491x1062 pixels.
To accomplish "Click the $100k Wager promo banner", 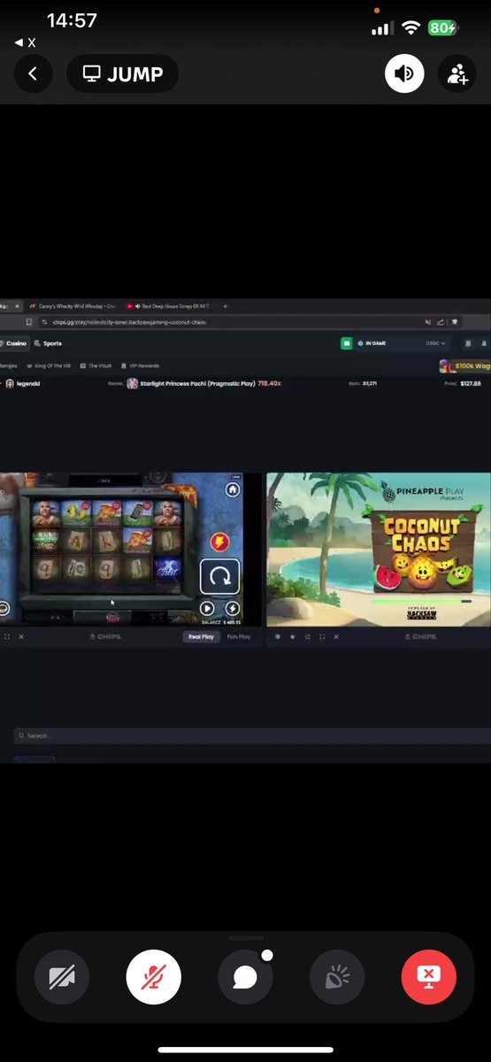I will 466,366.
